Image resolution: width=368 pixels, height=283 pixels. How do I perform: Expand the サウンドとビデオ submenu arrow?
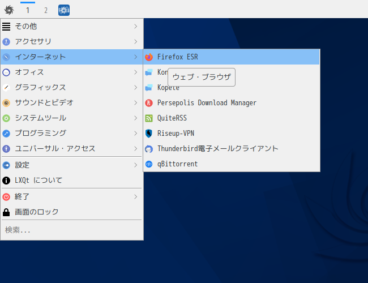pyautogui.click(x=136, y=103)
